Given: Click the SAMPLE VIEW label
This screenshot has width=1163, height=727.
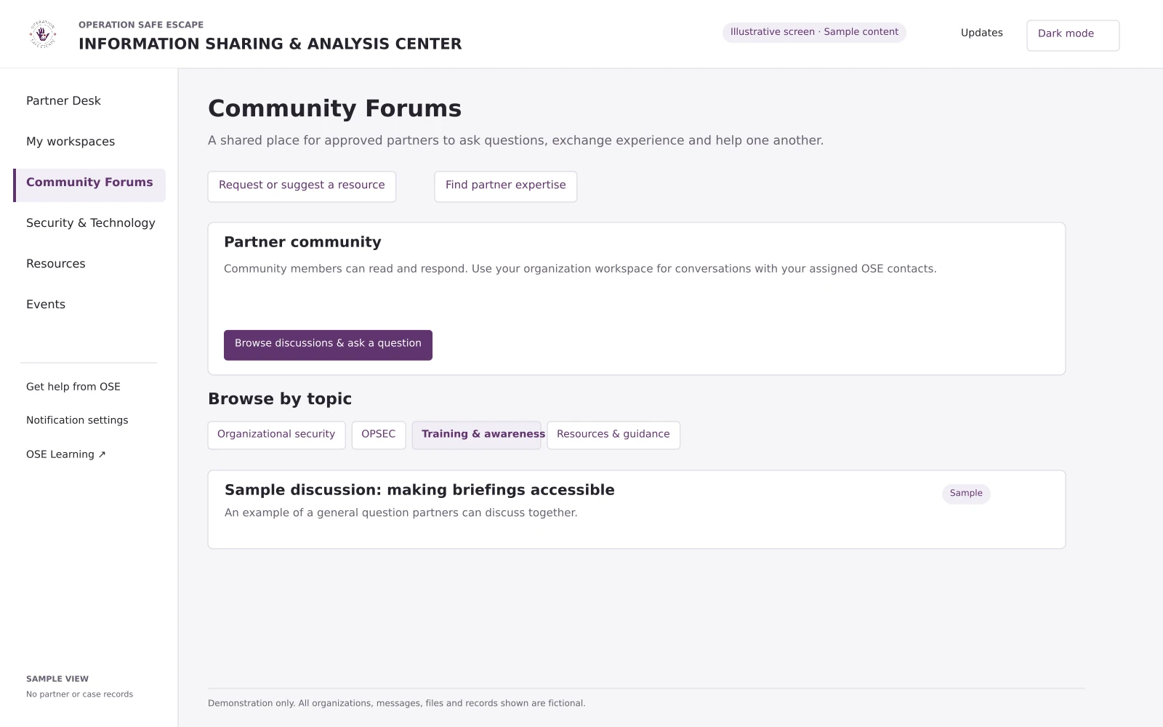Looking at the screenshot, I should coord(57,679).
